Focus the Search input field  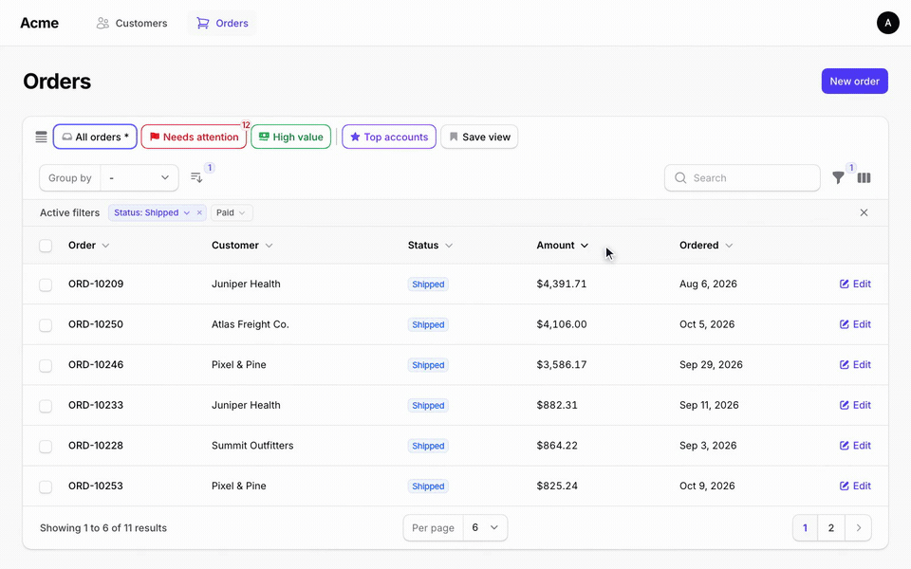742,177
